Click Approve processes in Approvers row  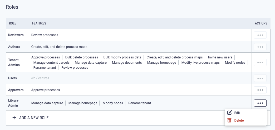(x=46, y=90)
